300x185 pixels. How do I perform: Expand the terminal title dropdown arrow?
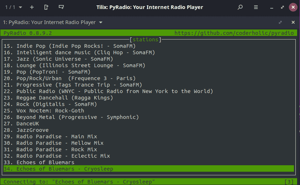pyautogui.click(x=101, y=22)
